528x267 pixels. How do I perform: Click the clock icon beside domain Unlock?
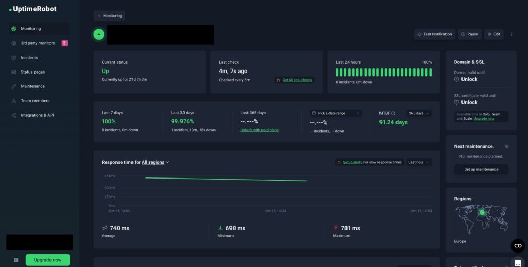point(457,79)
